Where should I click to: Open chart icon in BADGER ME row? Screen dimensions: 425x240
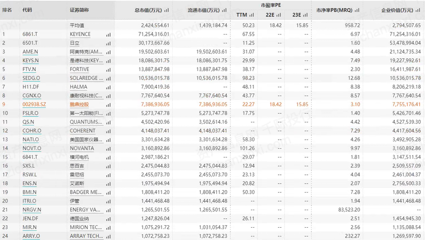[108, 193]
